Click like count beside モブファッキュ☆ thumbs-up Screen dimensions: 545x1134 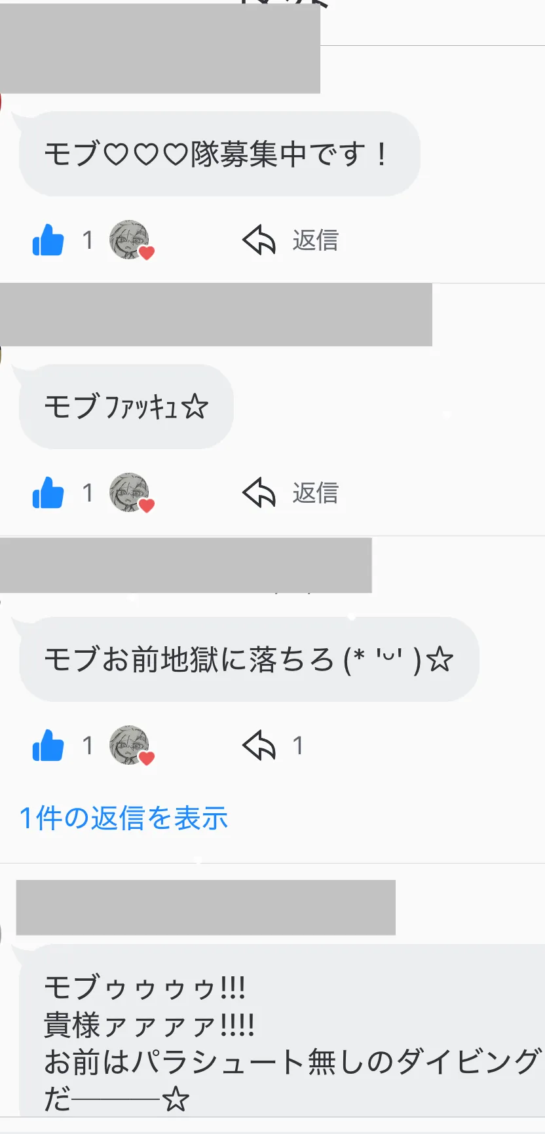click(88, 493)
